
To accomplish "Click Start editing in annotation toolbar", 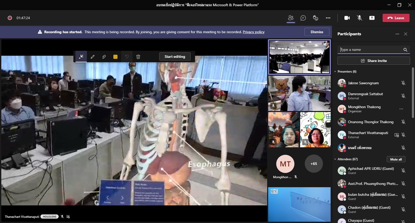I will (175, 57).
